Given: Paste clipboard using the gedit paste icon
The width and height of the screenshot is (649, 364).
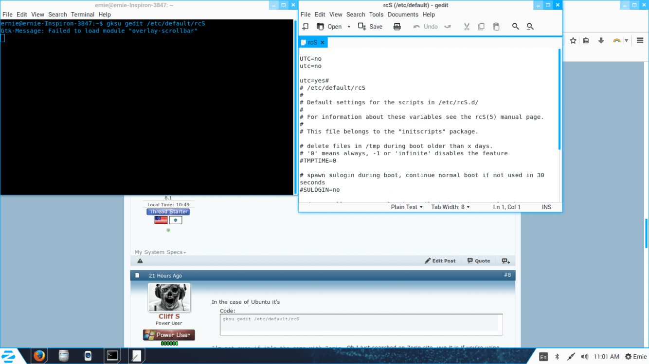Looking at the screenshot, I should click(496, 27).
